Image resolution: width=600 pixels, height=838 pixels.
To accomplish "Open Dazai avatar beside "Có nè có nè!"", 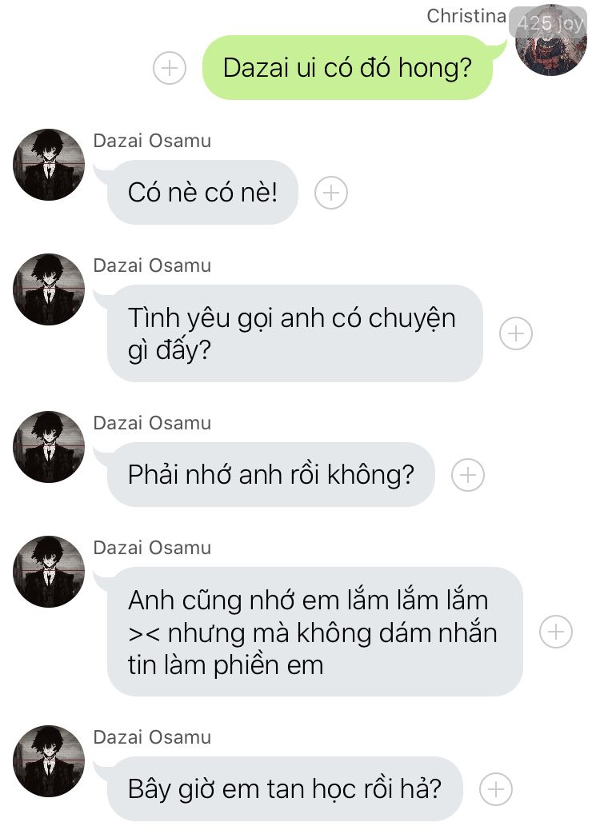I will click(49, 165).
